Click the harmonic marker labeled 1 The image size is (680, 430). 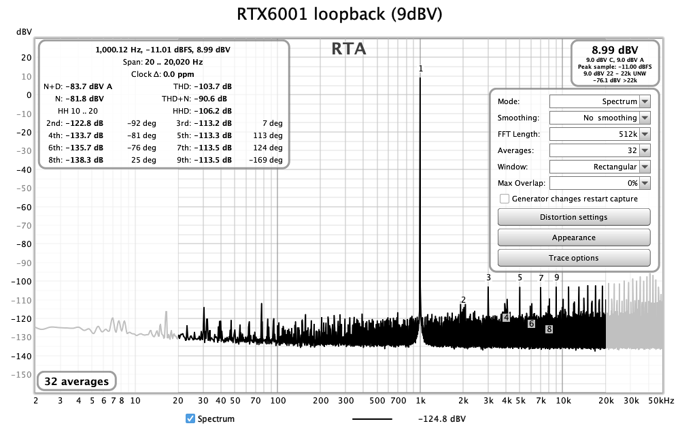click(421, 69)
